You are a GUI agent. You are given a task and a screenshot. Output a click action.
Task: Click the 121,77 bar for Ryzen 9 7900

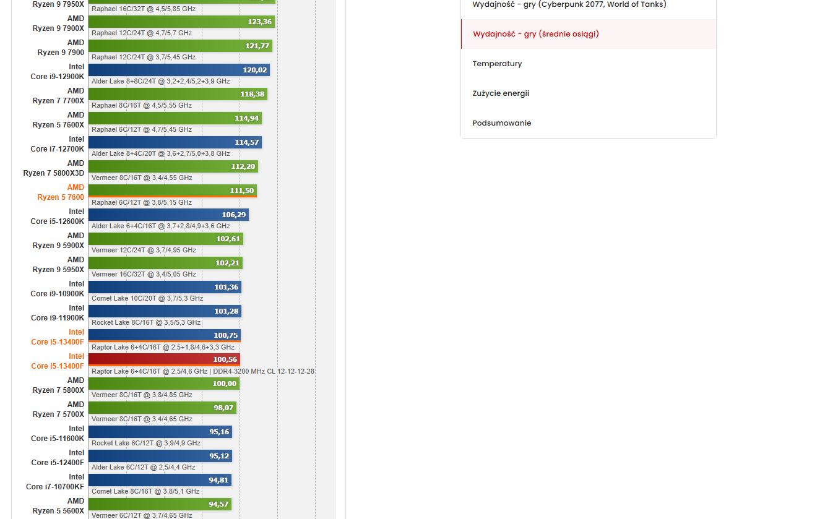tap(180, 46)
